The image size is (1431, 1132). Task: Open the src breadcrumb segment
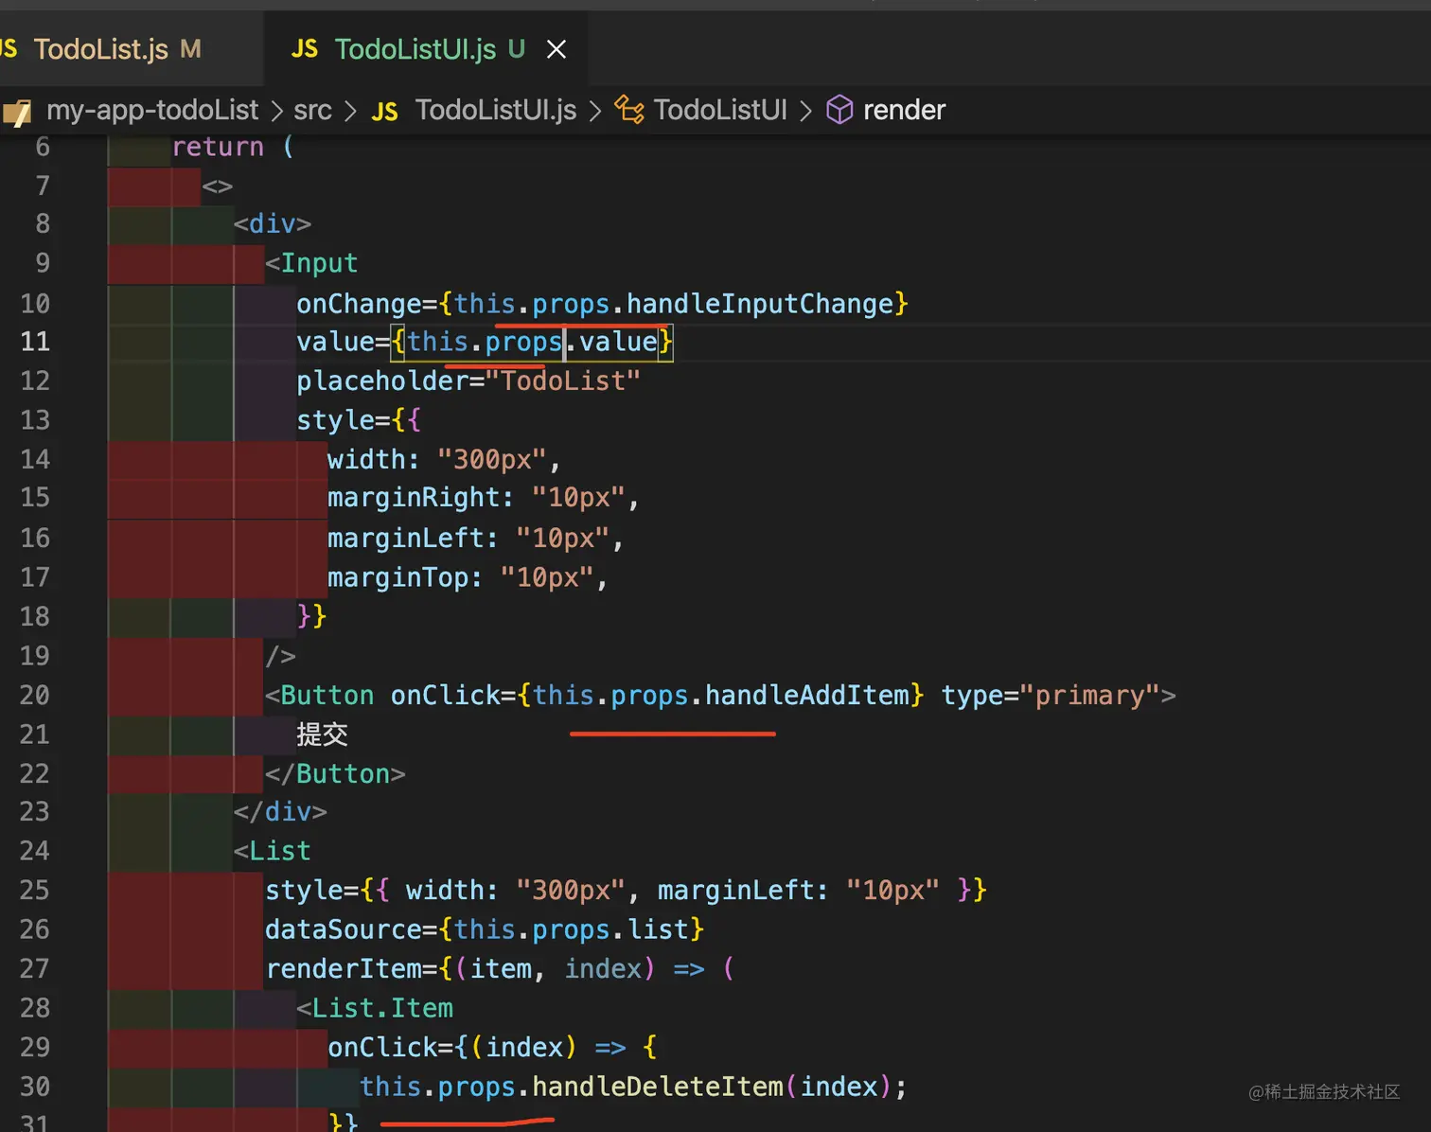(x=312, y=111)
